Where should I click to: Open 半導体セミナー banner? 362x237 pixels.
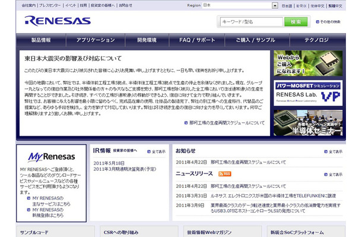coord(308,123)
